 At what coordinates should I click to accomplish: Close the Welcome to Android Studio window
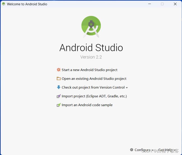pos(175,4)
